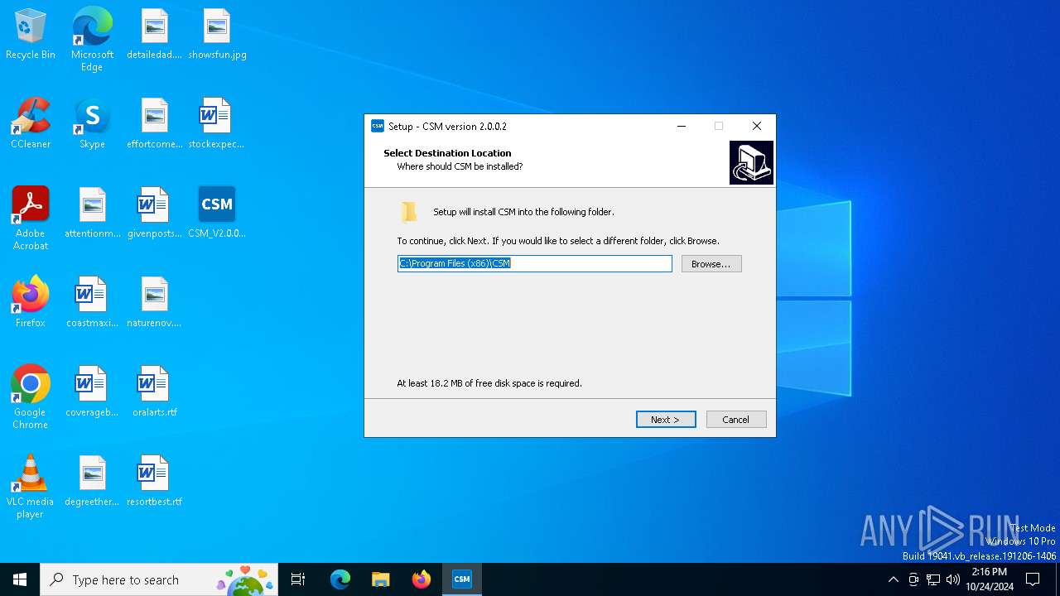Viewport: 1060px width, 596px height.
Task: Select the coverageb Word document icon
Action: coord(92,392)
